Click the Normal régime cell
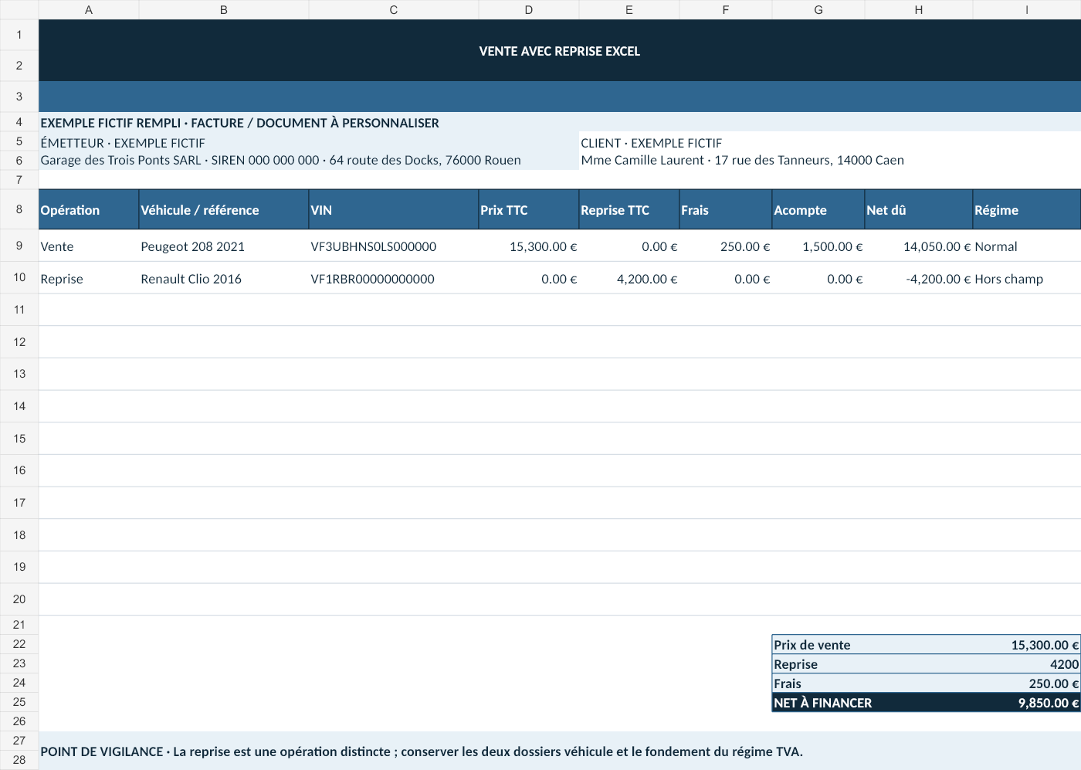The image size is (1081, 770). (1027, 246)
